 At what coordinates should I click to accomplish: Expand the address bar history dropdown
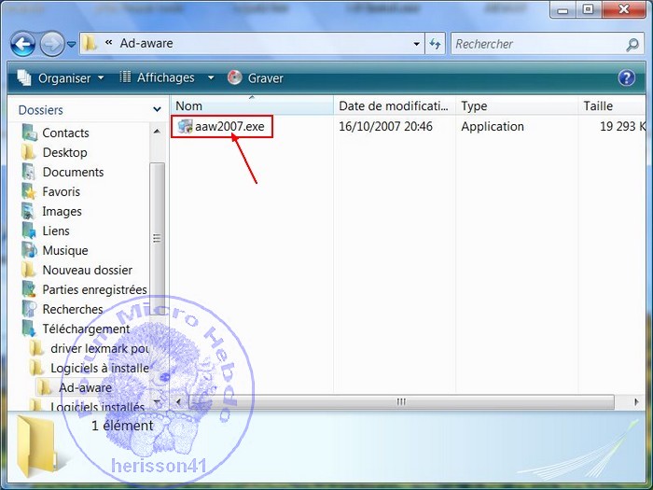pyautogui.click(x=416, y=44)
